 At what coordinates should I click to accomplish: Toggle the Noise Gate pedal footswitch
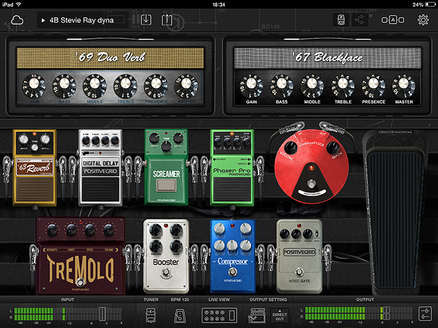(x=299, y=272)
